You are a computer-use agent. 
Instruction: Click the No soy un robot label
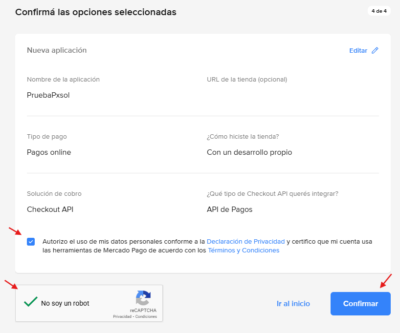[x=65, y=303]
